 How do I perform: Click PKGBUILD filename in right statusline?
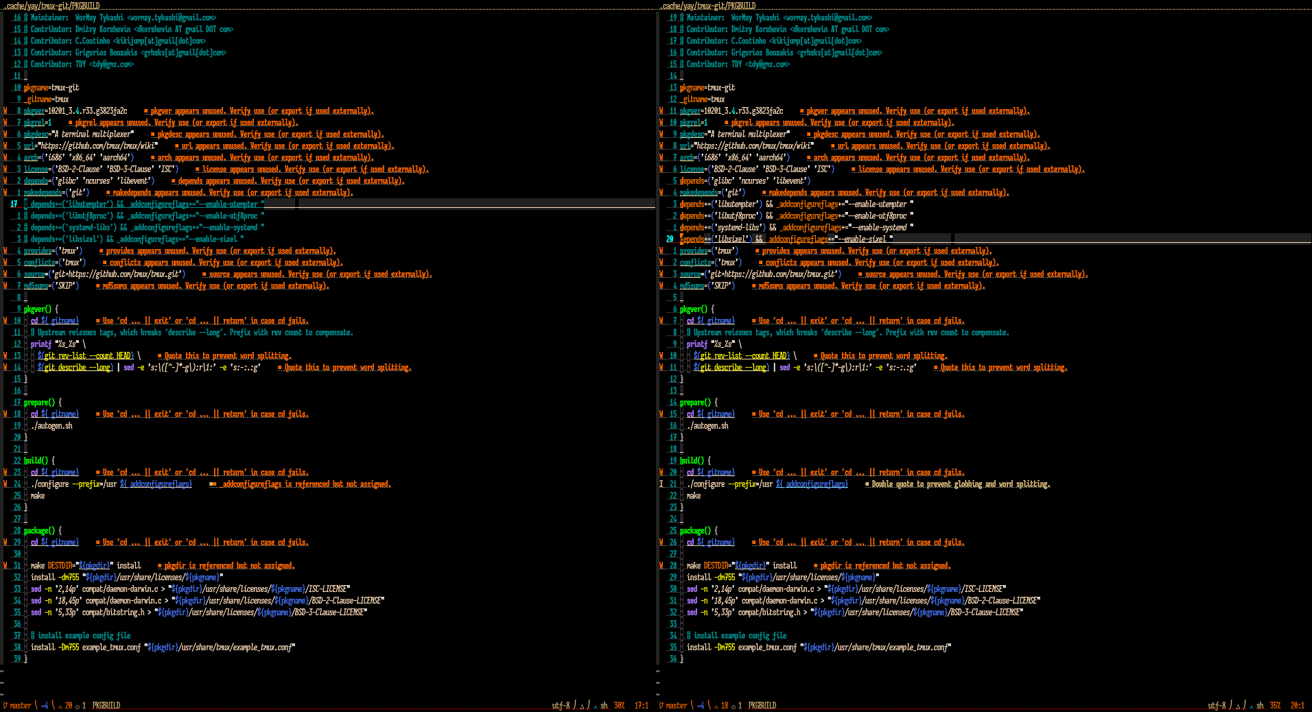[x=762, y=705]
